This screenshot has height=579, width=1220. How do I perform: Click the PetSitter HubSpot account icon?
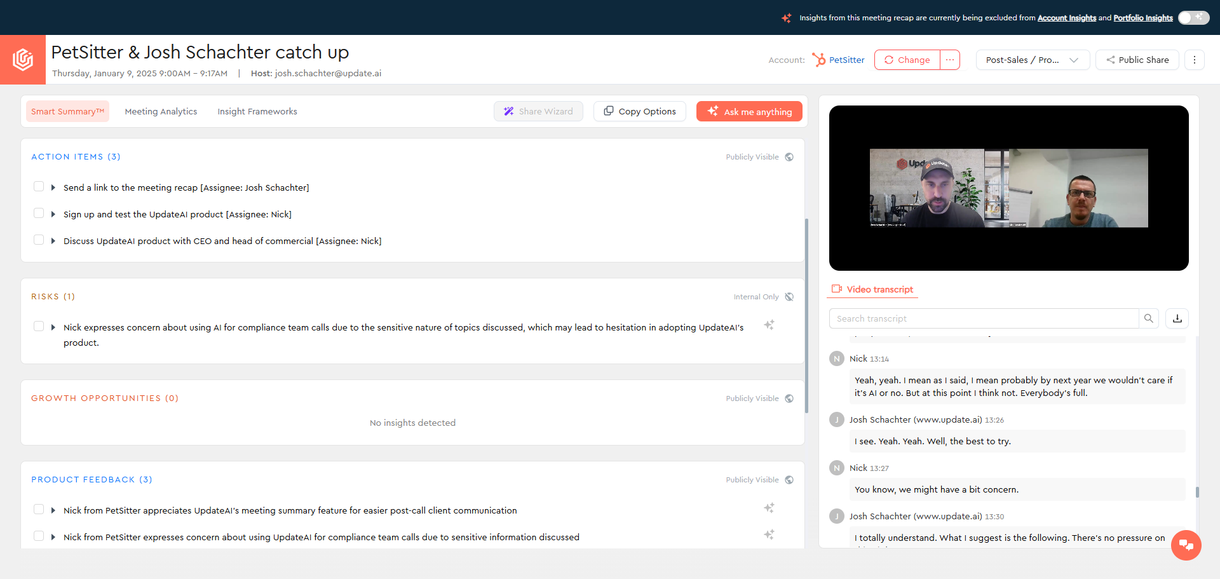click(818, 60)
